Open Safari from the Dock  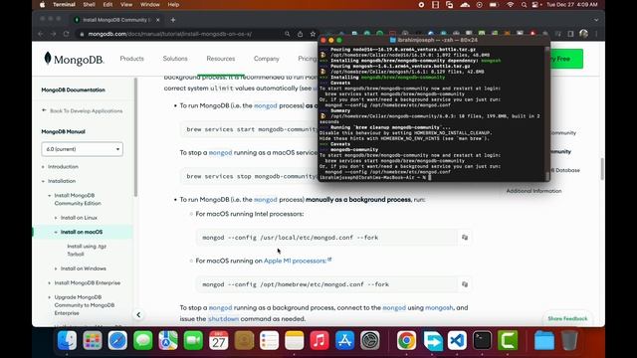pos(117,340)
